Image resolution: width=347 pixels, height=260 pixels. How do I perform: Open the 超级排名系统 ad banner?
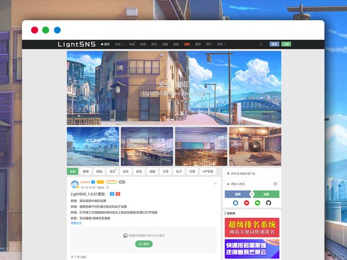(252, 227)
